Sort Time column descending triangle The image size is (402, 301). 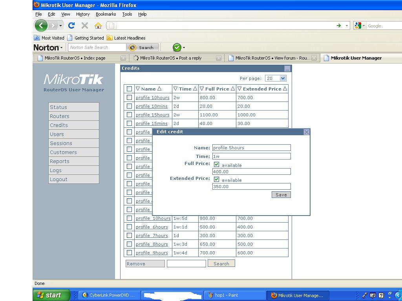(x=175, y=89)
